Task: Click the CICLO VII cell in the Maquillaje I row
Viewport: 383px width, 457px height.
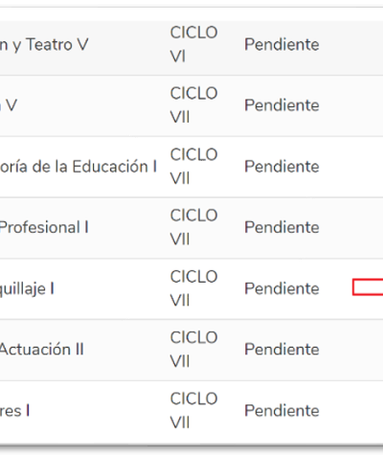Action: pyautogui.click(x=193, y=288)
